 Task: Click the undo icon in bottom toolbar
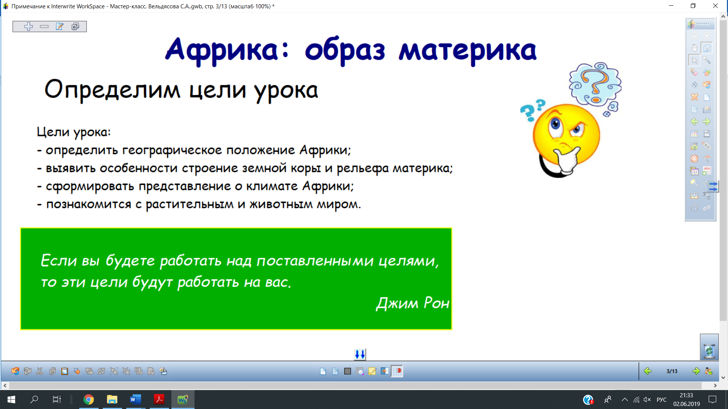(15, 371)
